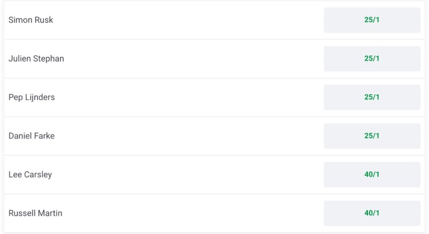Select the last 25/1 odds button
Screen dimensions: 429x234
(x=372, y=136)
